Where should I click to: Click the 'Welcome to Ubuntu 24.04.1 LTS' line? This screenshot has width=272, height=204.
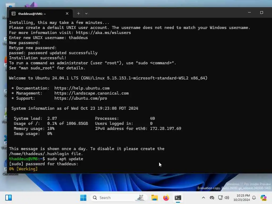pos(108,78)
